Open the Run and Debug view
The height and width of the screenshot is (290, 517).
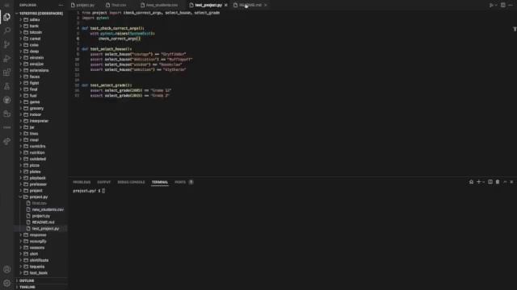(x=6, y=59)
